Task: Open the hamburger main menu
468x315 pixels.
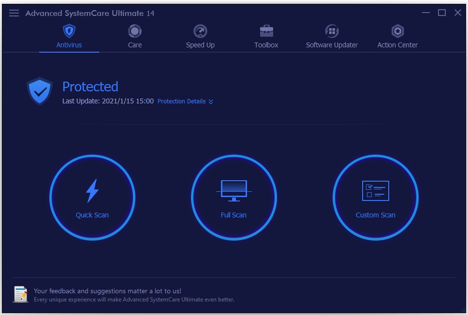Action: coord(14,13)
